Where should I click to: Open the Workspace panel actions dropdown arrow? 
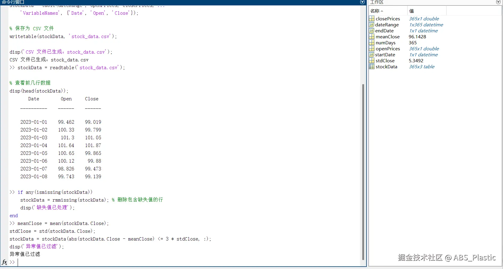tap(498, 2)
